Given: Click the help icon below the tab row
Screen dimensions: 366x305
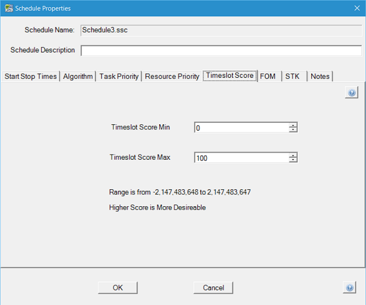Looking at the screenshot, I should 351,92.
